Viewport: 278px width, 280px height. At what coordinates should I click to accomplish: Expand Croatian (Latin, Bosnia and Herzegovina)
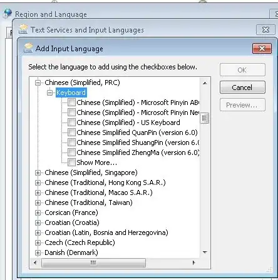point(38,232)
